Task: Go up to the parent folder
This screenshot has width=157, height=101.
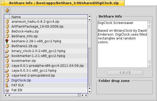Action: click(7, 10)
